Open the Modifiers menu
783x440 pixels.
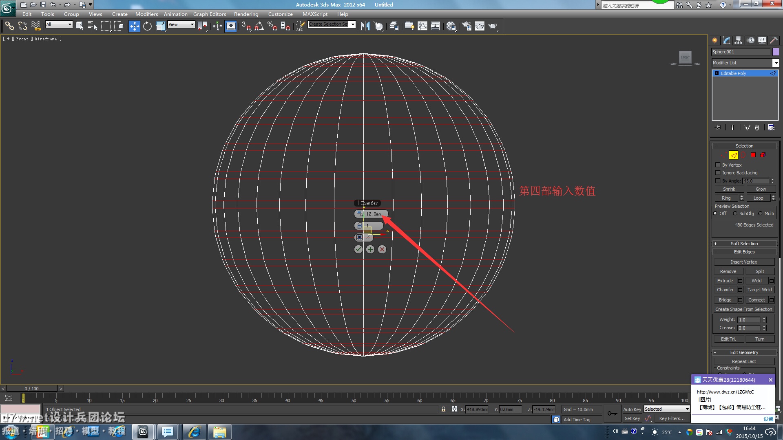[x=146, y=14]
